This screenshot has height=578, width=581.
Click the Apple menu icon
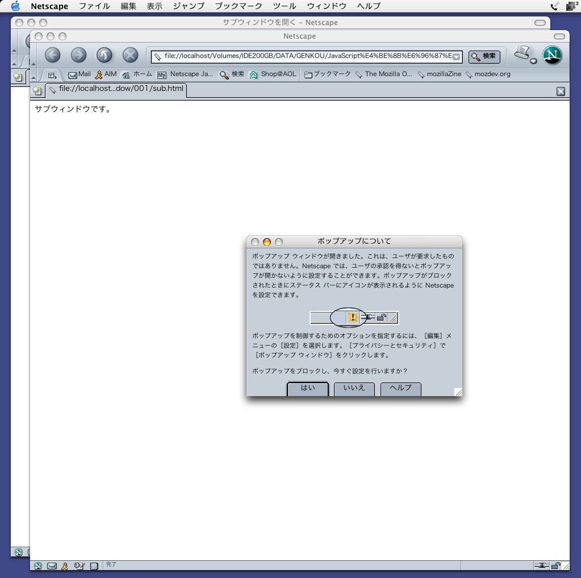(x=15, y=6)
